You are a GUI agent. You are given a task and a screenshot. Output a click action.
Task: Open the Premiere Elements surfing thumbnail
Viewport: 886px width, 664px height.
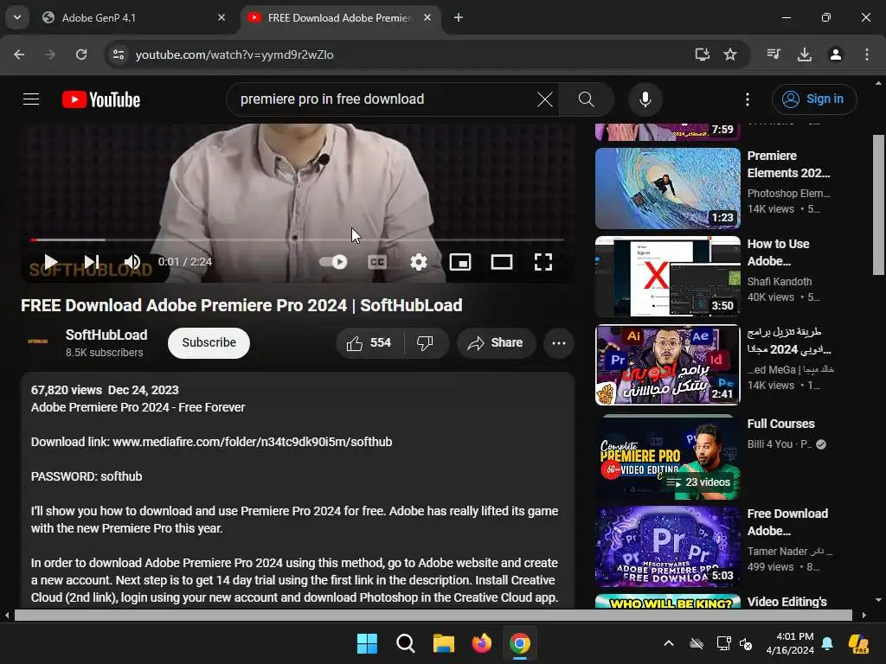667,188
